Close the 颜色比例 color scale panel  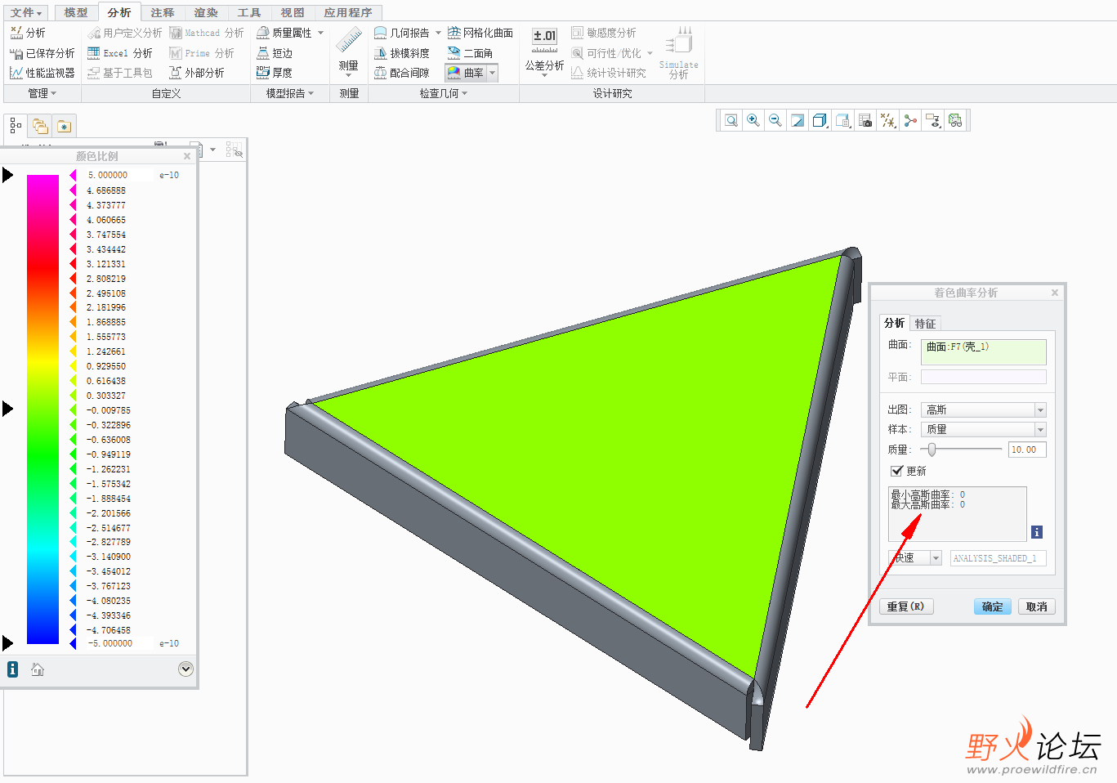pos(187,156)
